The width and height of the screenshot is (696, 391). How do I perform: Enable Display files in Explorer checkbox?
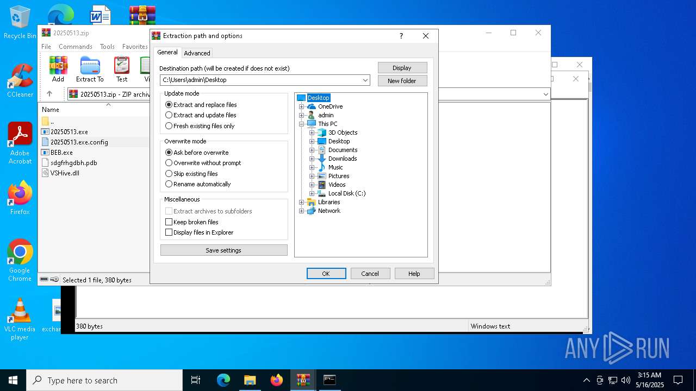point(169,232)
